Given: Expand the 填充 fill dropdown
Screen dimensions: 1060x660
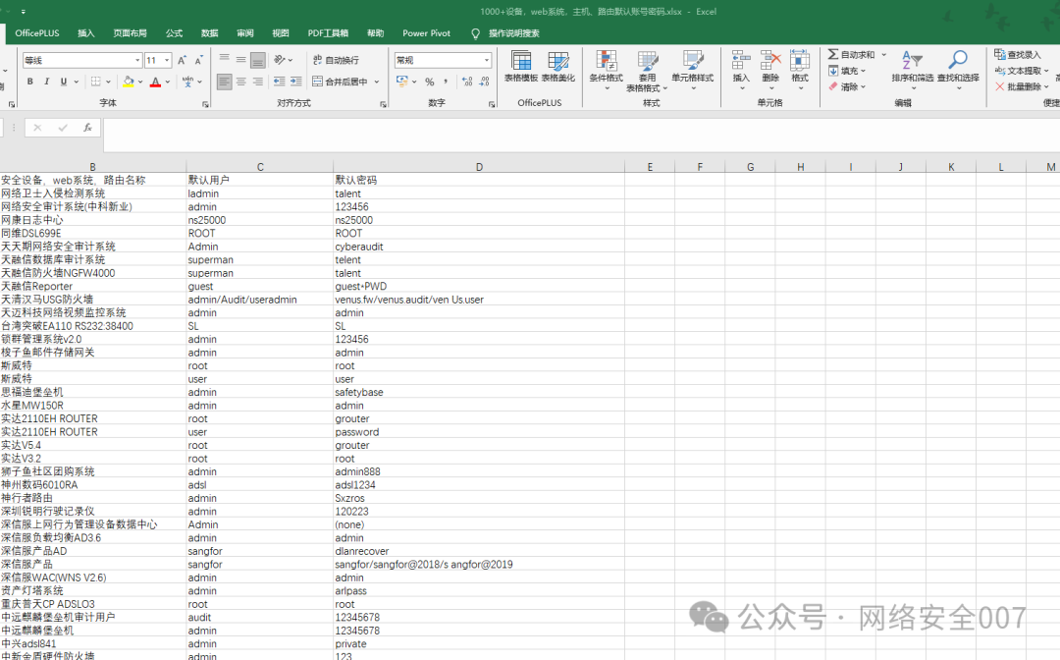Looking at the screenshot, I should click(x=864, y=71).
